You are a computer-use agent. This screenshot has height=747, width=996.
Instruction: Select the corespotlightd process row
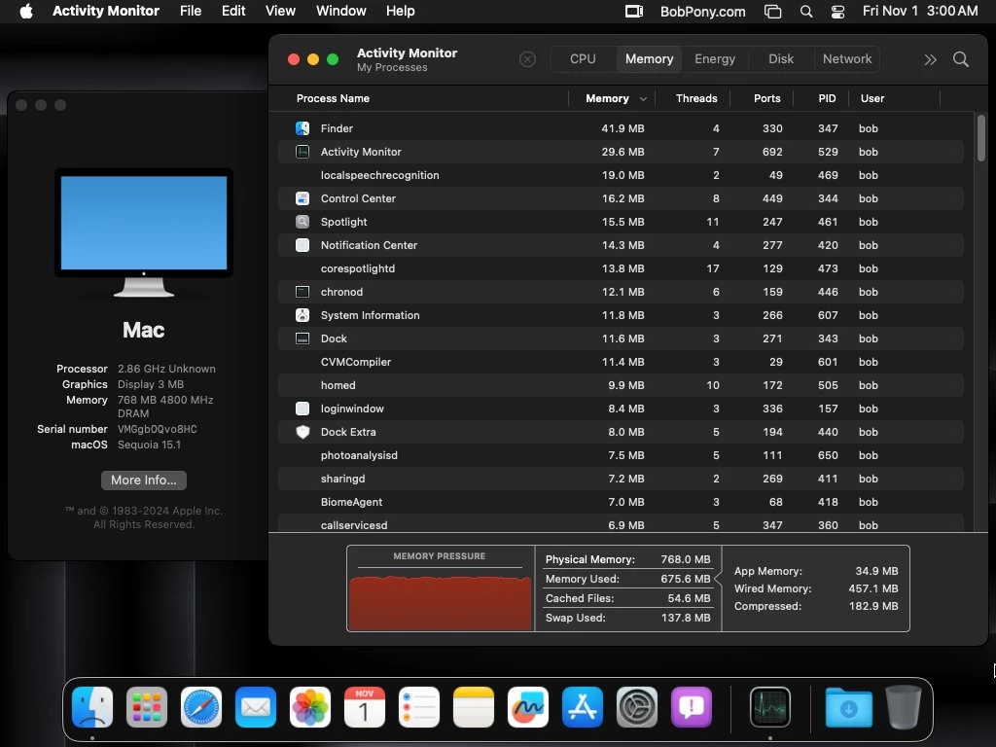(621, 268)
